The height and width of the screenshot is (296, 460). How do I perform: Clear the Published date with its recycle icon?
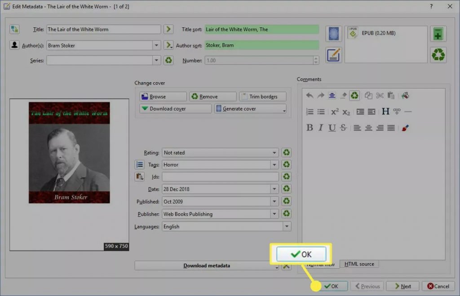pyautogui.click(x=286, y=201)
